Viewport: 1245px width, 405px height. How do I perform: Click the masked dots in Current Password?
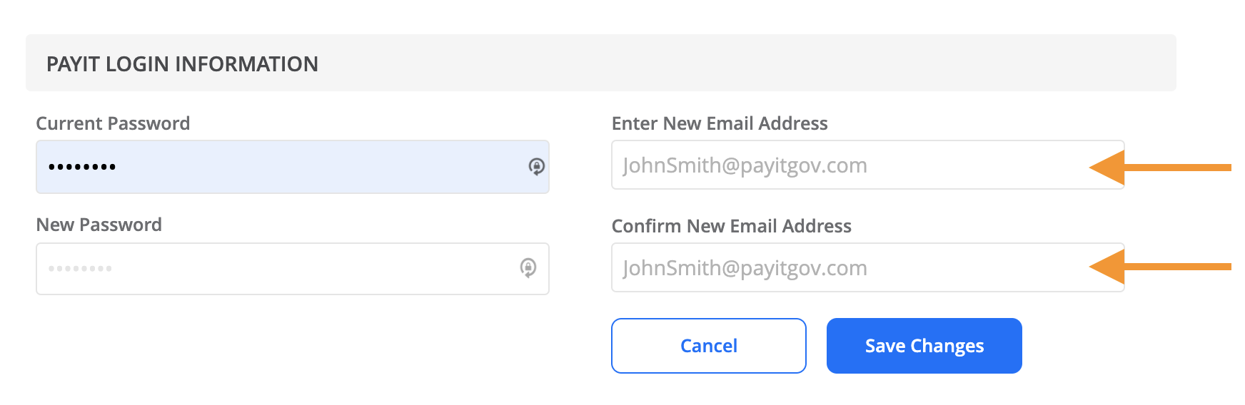coord(82,167)
